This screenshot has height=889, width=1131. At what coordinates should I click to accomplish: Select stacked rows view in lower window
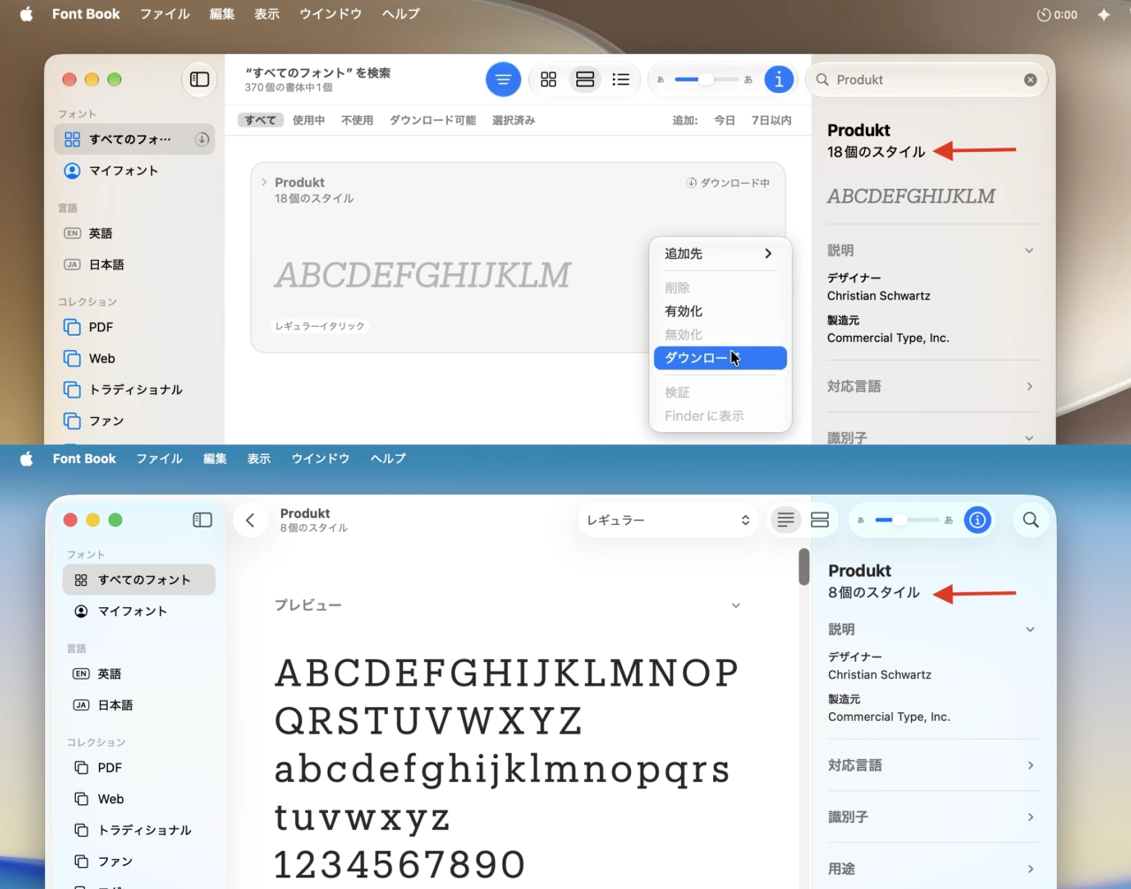pos(820,520)
